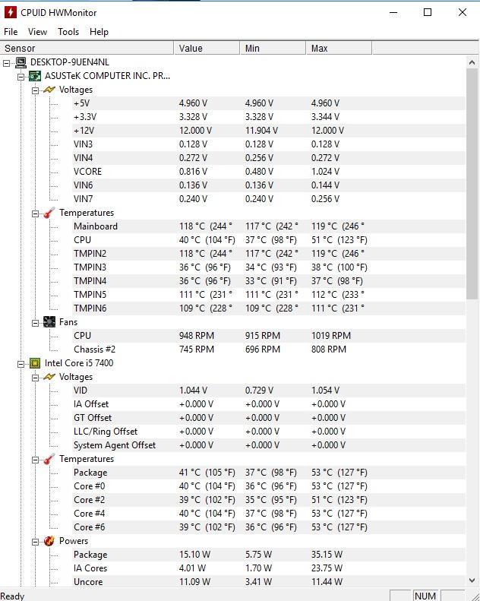
Task: Click the mainboard Temperatures thermometer icon
Action: point(49,213)
